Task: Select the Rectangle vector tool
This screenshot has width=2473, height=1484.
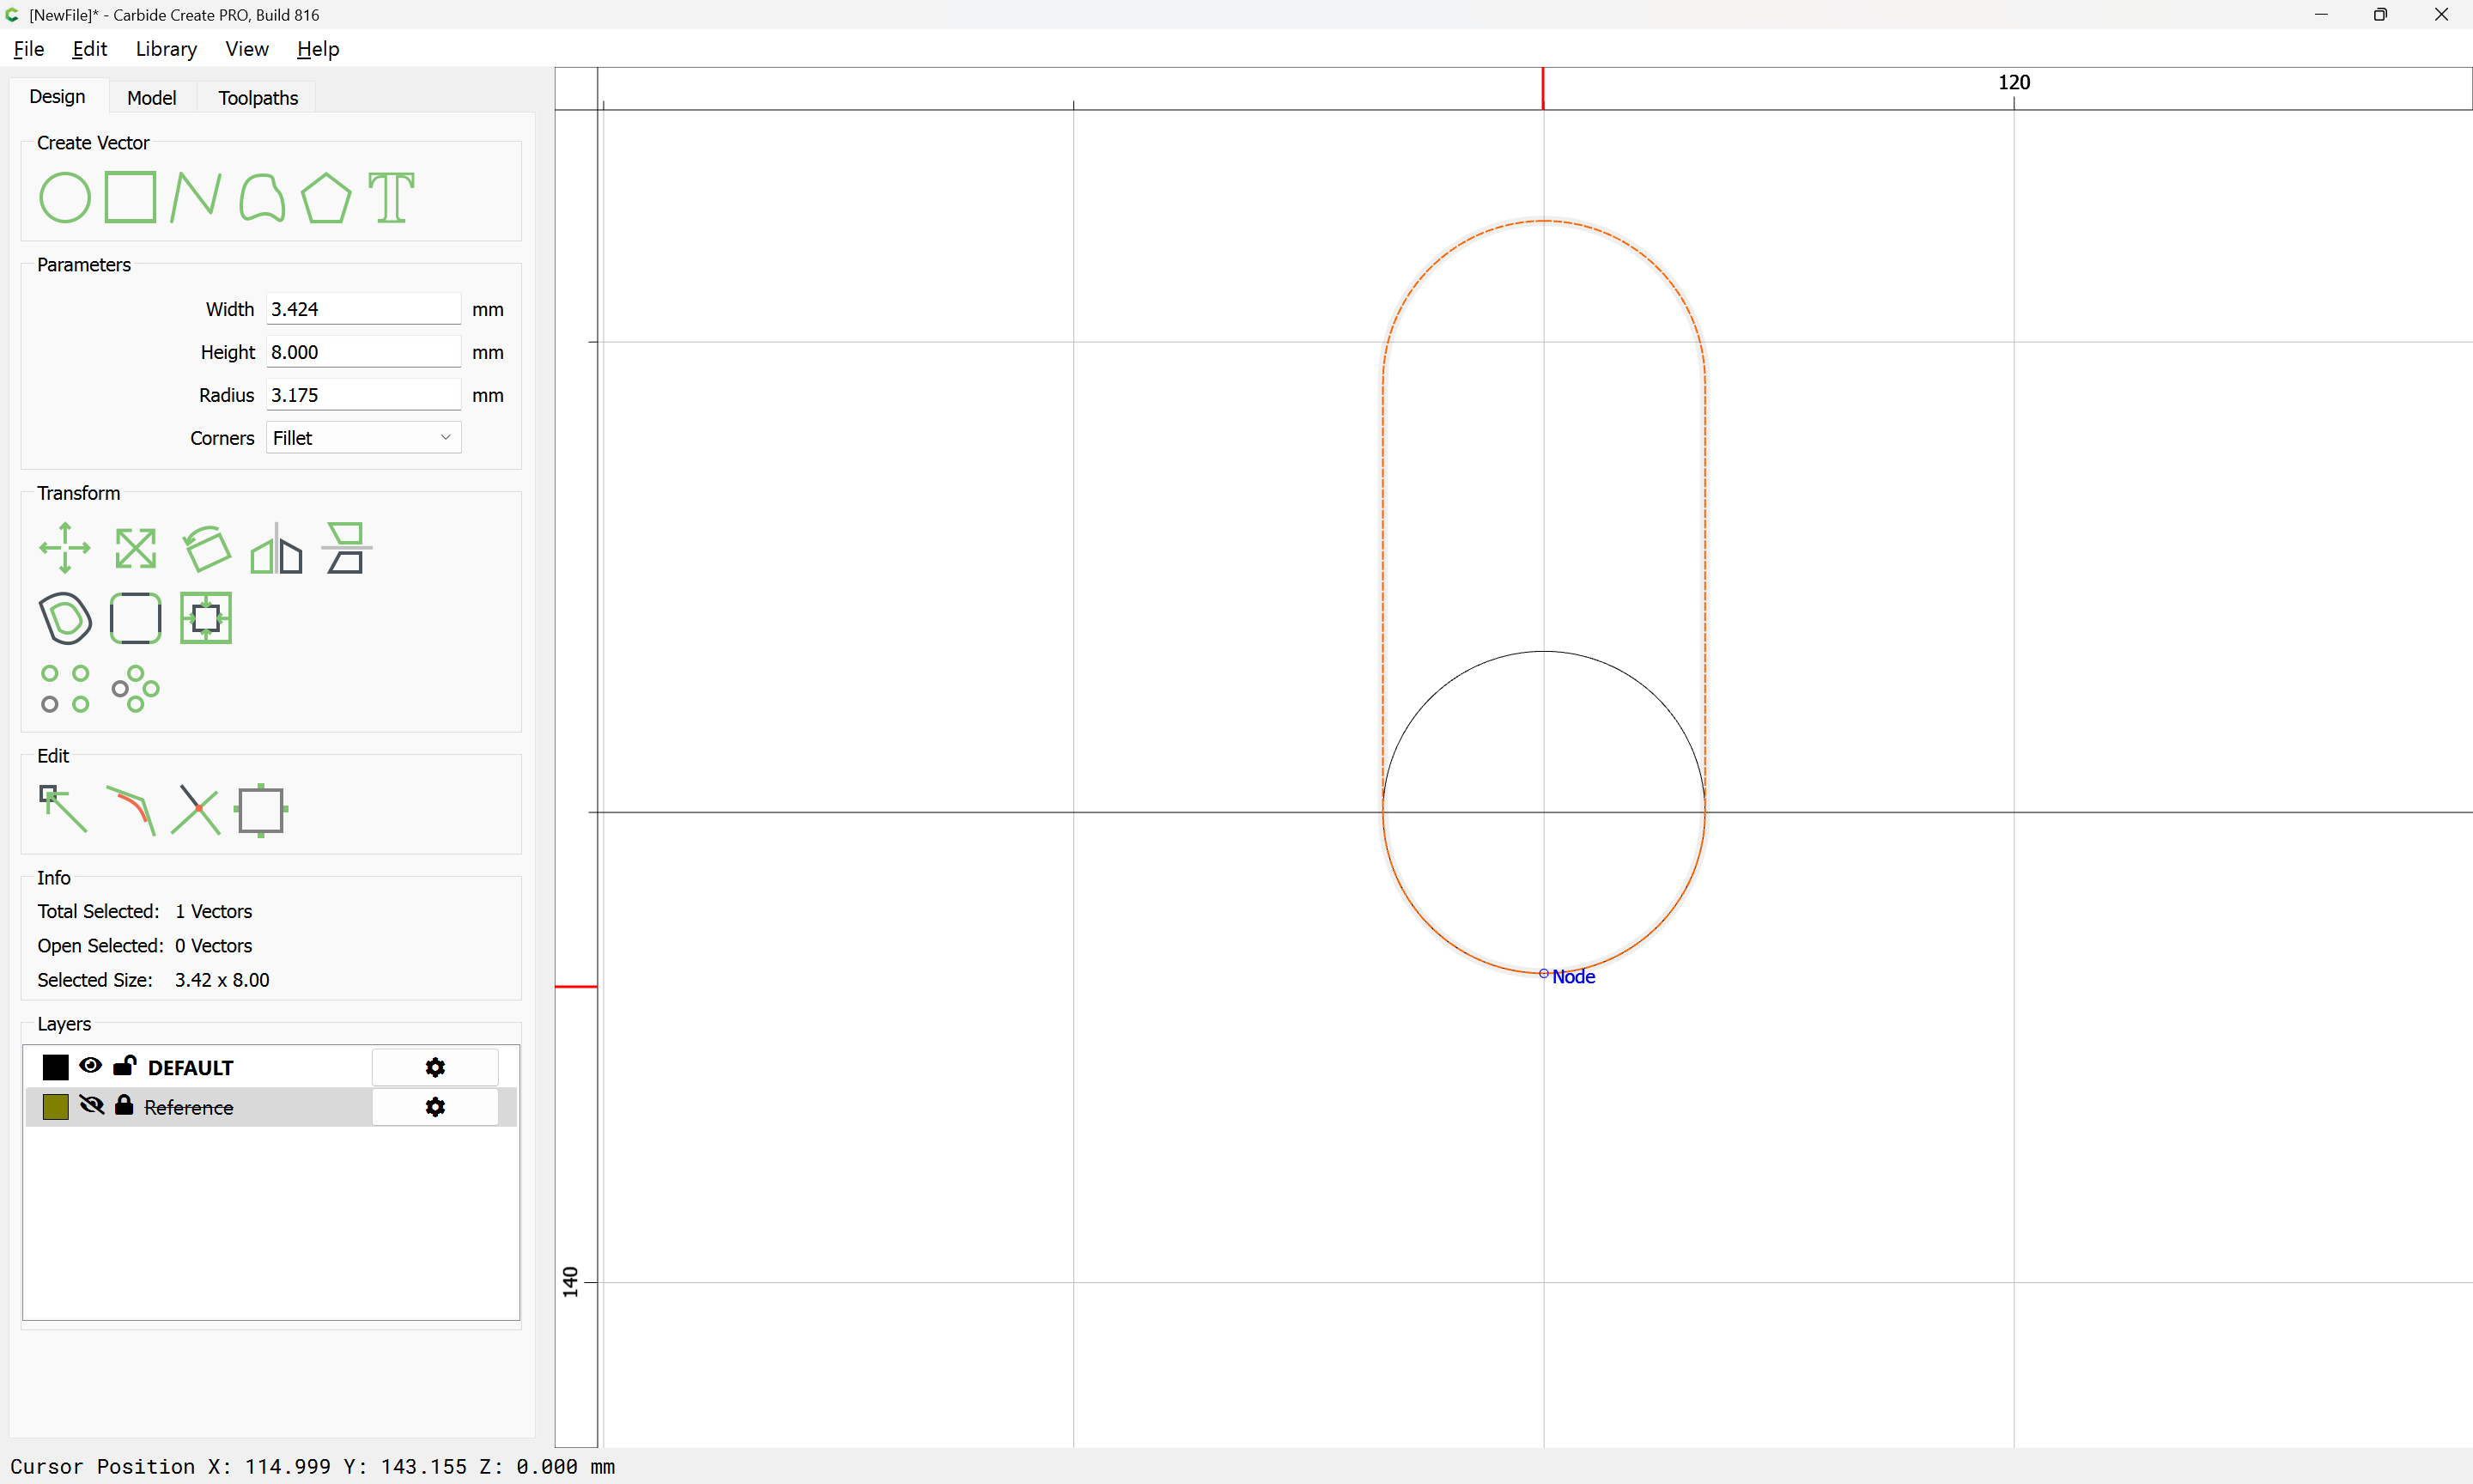Action: (130, 197)
